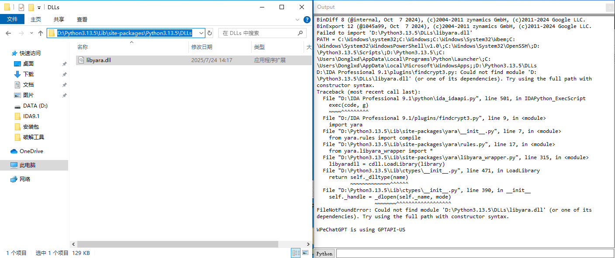The width and height of the screenshot is (615, 258).
Task: Select the libyara.dll file
Action: coord(98,60)
